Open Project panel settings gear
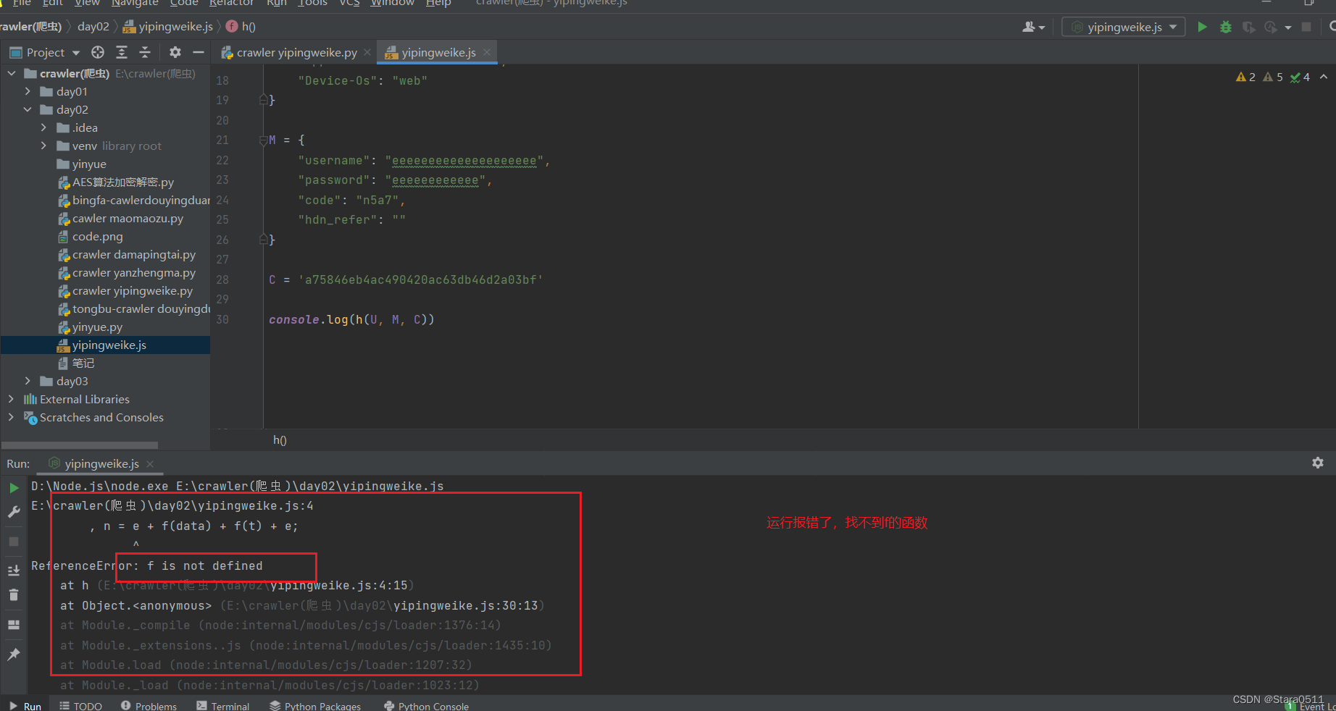The image size is (1336, 711). point(175,52)
